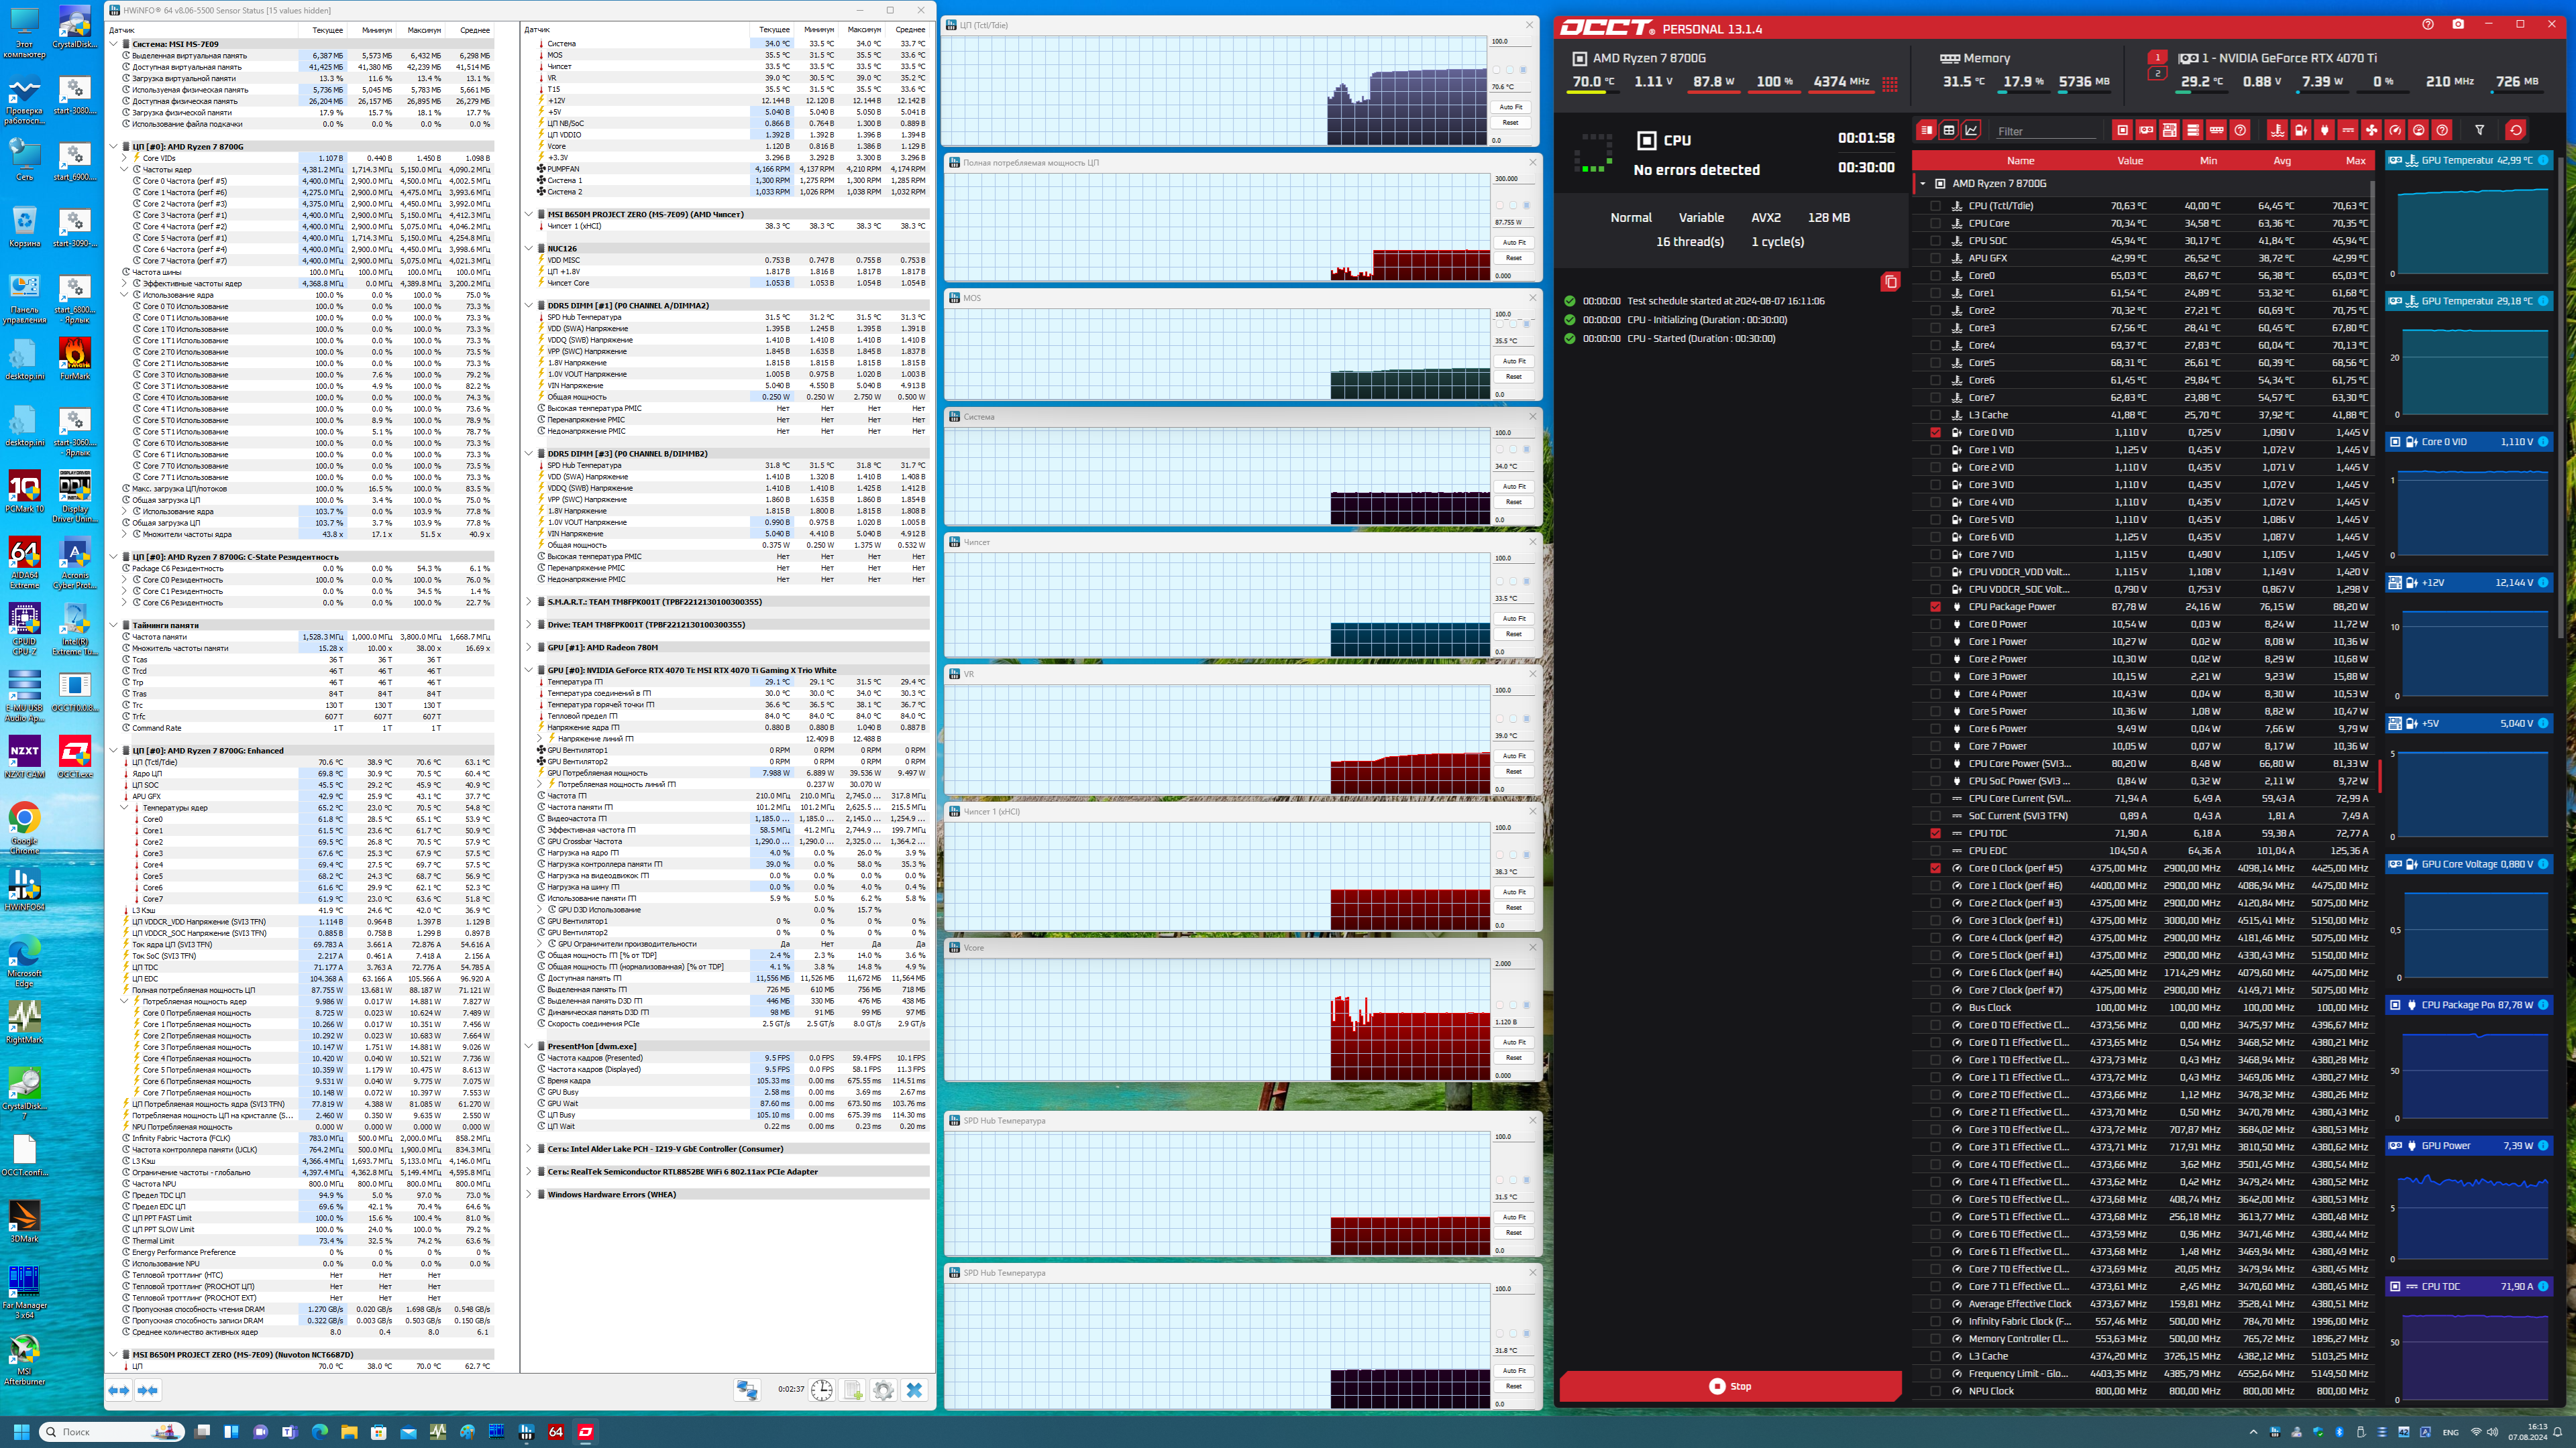Uncheck the CPU TDC checkbox
The width and height of the screenshot is (2576, 1448).
point(1935,833)
